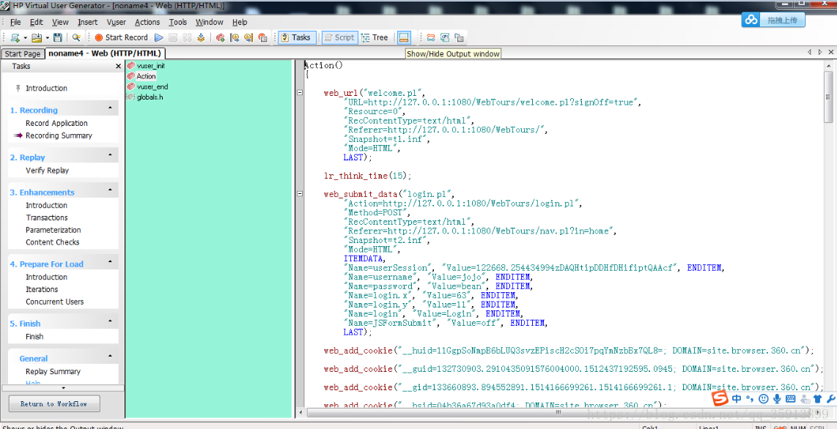Screen dimensions: 837x429
Task: Switch to the Start Page tab
Action: click(23, 54)
